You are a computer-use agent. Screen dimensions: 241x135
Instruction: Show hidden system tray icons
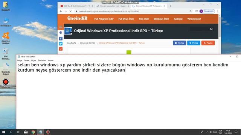(x=207, y=132)
